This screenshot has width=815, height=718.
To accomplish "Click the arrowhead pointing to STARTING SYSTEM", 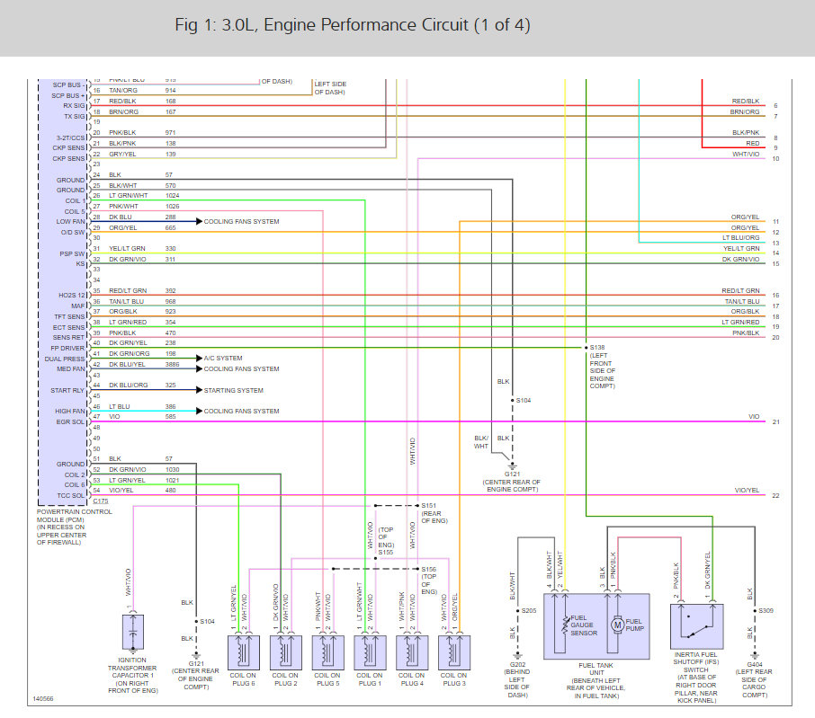I will click(199, 390).
